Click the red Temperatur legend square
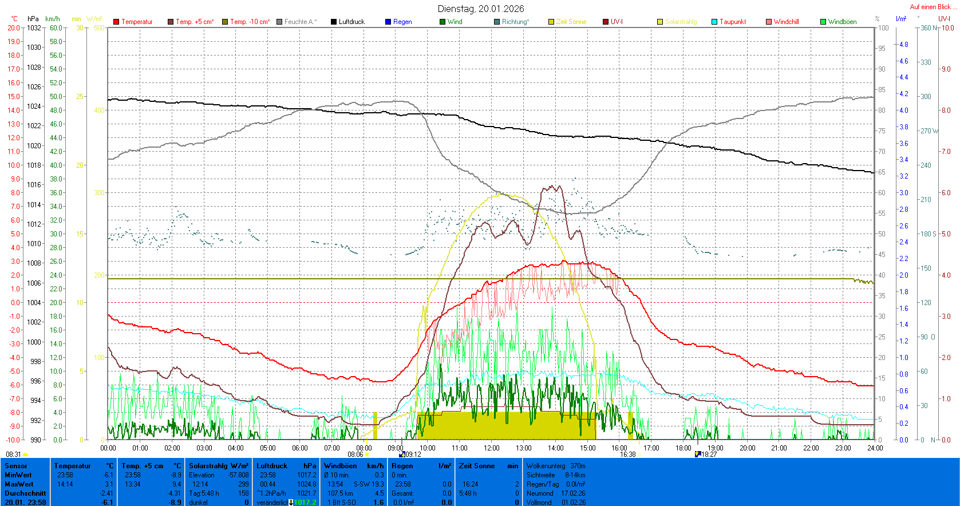The image size is (960, 506). click(x=116, y=22)
